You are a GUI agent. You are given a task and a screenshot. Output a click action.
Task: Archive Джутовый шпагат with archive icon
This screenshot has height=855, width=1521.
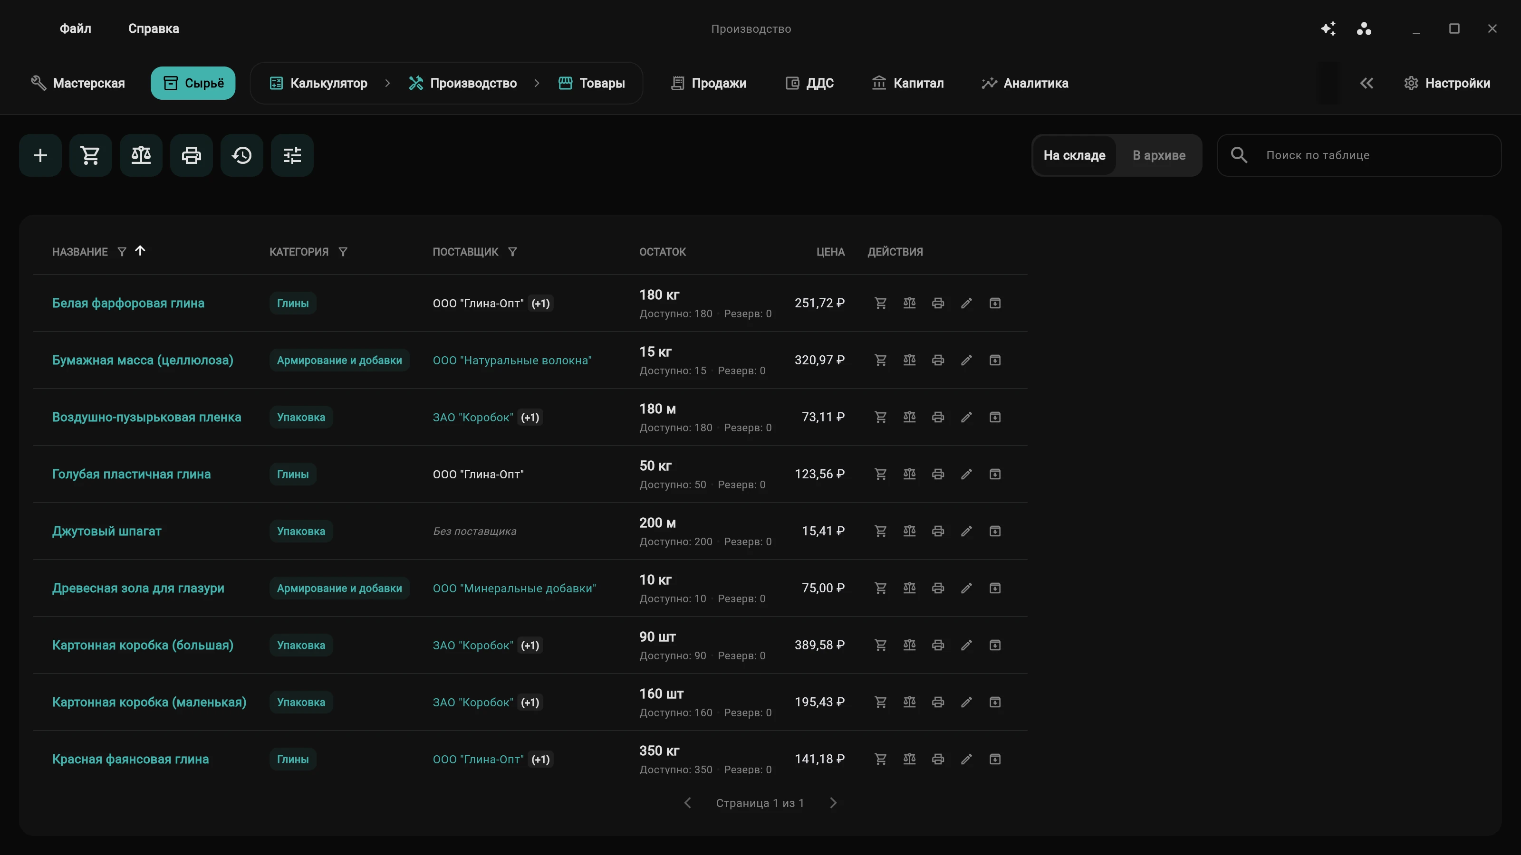995,531
